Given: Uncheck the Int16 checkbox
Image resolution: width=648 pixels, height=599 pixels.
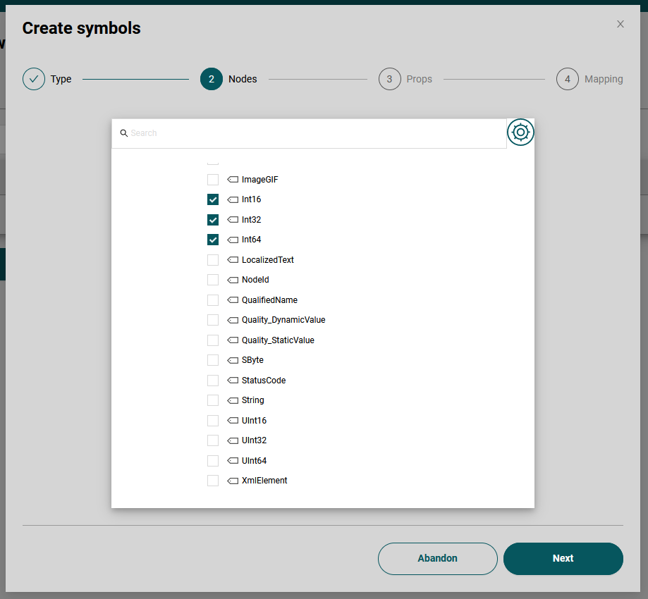Looking at the screenshot, I should [213, 199].
